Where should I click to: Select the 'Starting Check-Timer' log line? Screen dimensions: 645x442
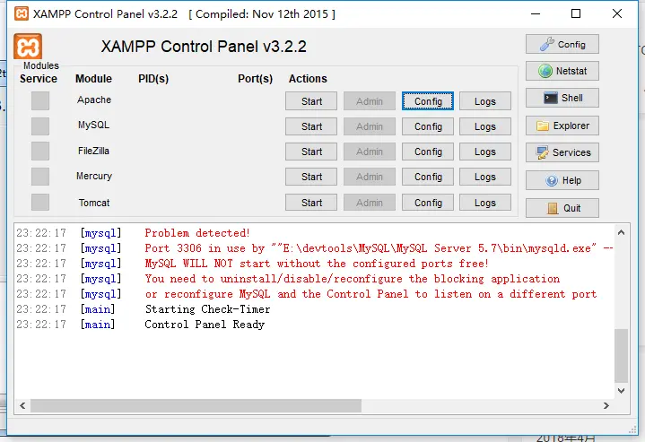208,309
